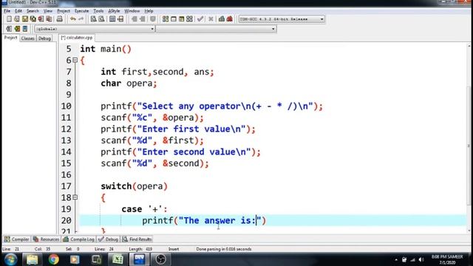This screenshot has height=266, width=473.
Task: Click the green arrow icon beside (globals)
Action: (17, 29)
